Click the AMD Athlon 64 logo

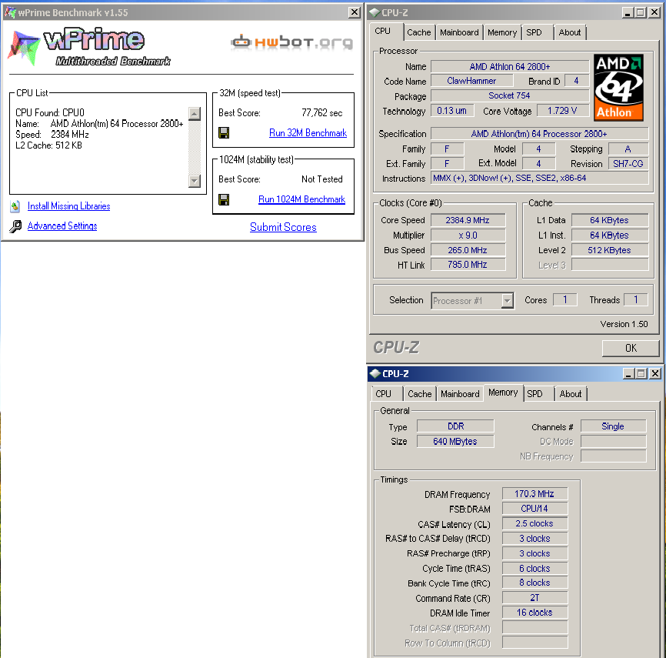(x=618, y=88)
